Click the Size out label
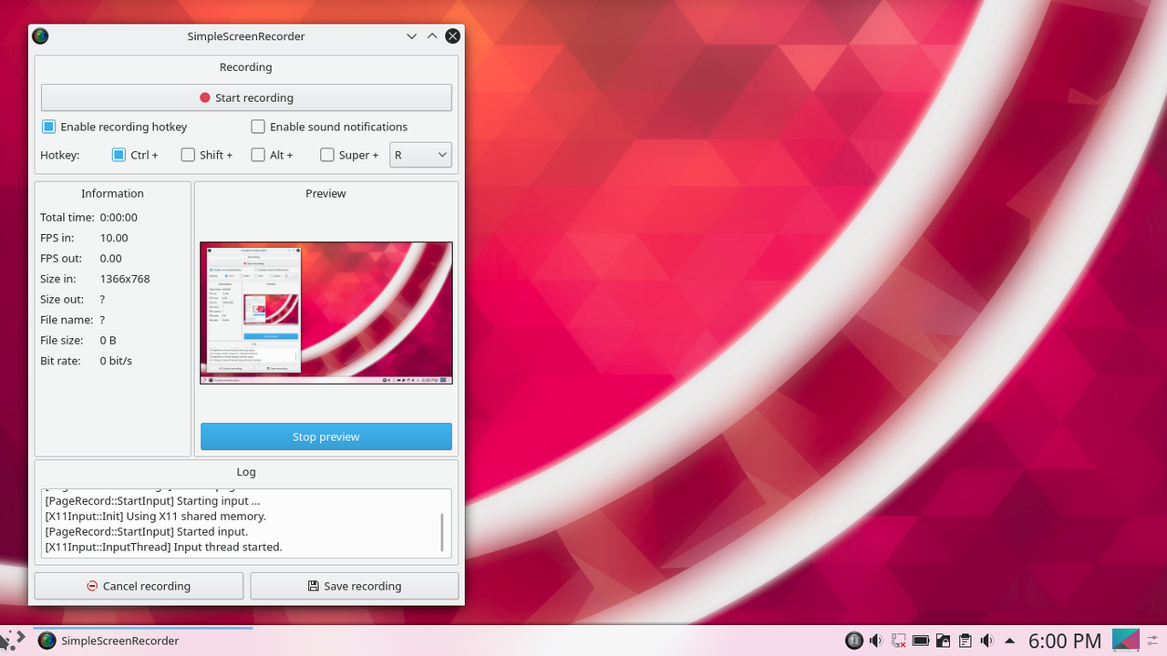The width and height of the screenshot is (1167, 656). point(62,299)
